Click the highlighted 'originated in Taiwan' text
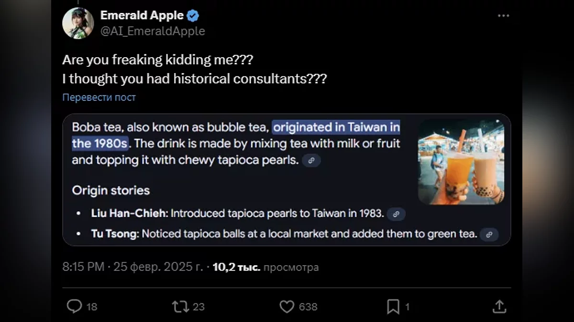Image resolution: width=574 pixels, height=322 pixels. click(336, 128)
